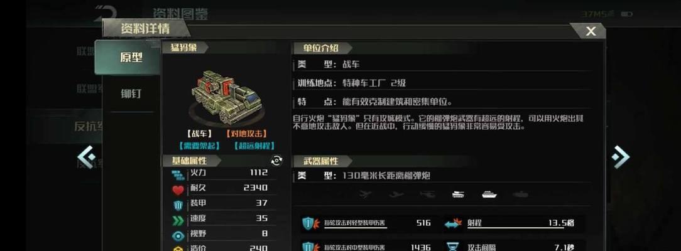Screen dimensions: 681x251
Task: Click the 视野 eye icon
Action: (x=178, y=235)
